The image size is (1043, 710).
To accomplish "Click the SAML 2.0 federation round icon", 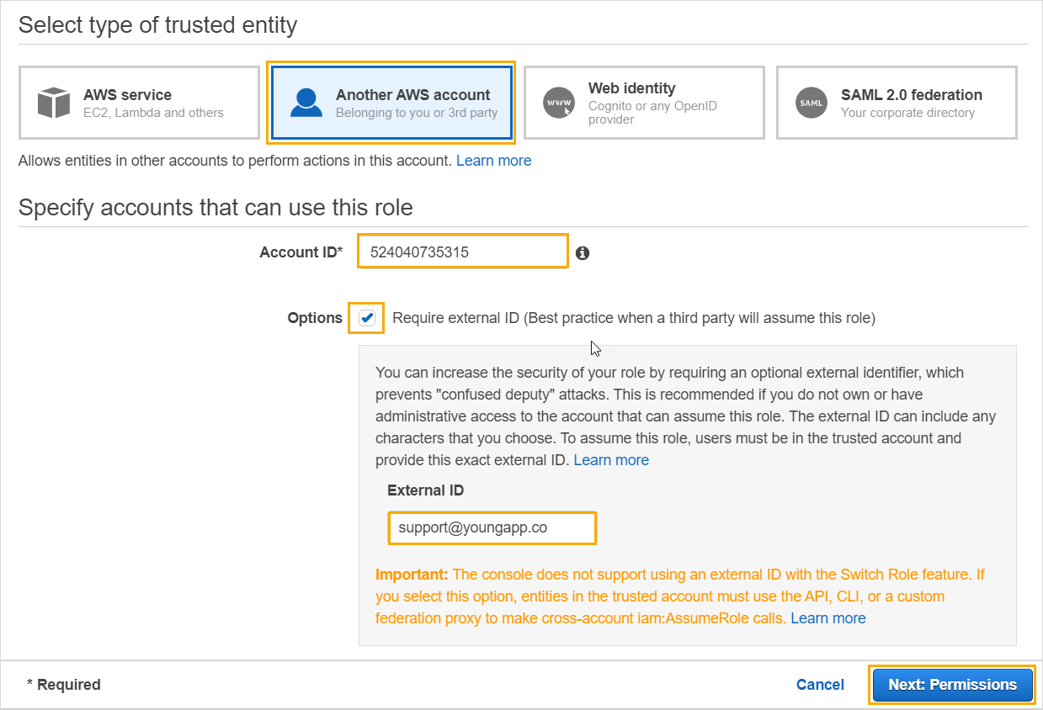I will (812, 103).
